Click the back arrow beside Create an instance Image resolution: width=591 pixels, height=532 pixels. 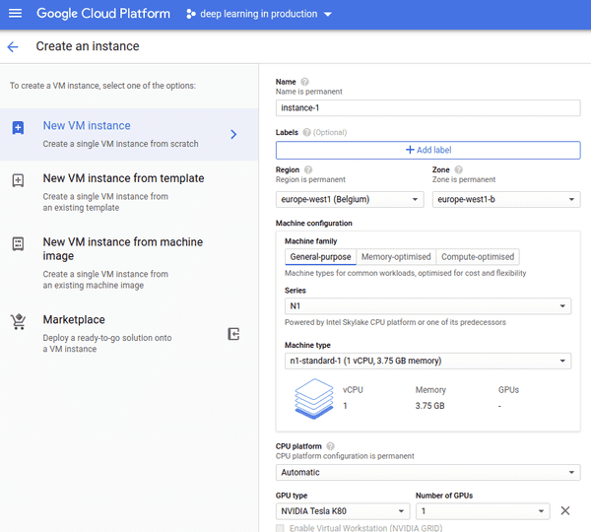pyautogui.click(x=13, y=46)
